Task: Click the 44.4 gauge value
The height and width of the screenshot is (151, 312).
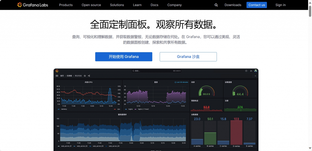Action: coord(240,94)
